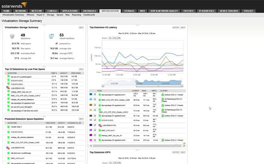Image resolution: width=264 pixels, height=164 pixels.
Task: Click cluster icon in the 23.0 ms latency row
Action: point(163,140)
